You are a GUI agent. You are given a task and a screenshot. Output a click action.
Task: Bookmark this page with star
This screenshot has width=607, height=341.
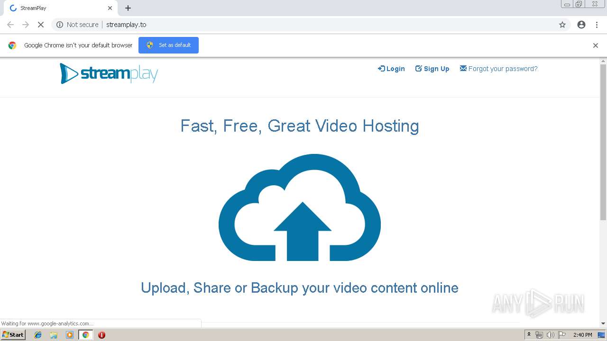562,25
